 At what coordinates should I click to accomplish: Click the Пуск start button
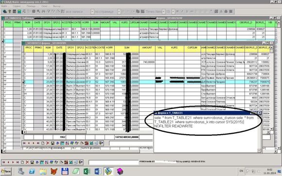pyautogui.click(x=6, y=171)
